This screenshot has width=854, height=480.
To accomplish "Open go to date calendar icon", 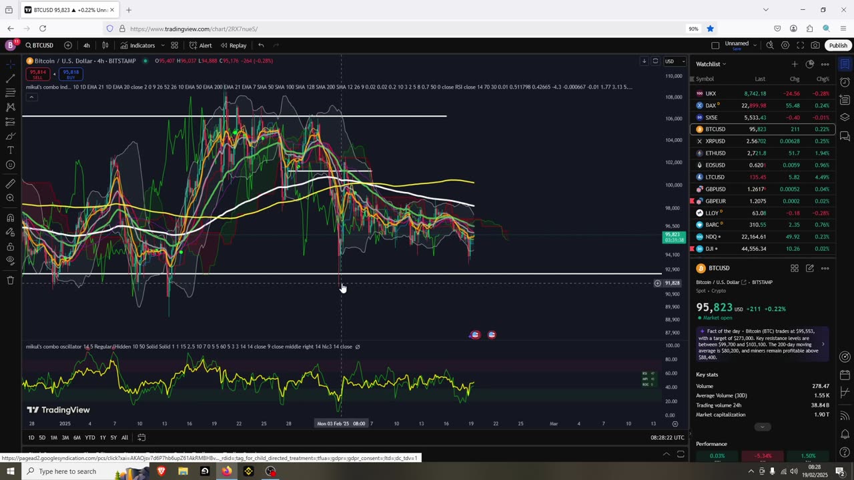I will click(x=141, y=437).
